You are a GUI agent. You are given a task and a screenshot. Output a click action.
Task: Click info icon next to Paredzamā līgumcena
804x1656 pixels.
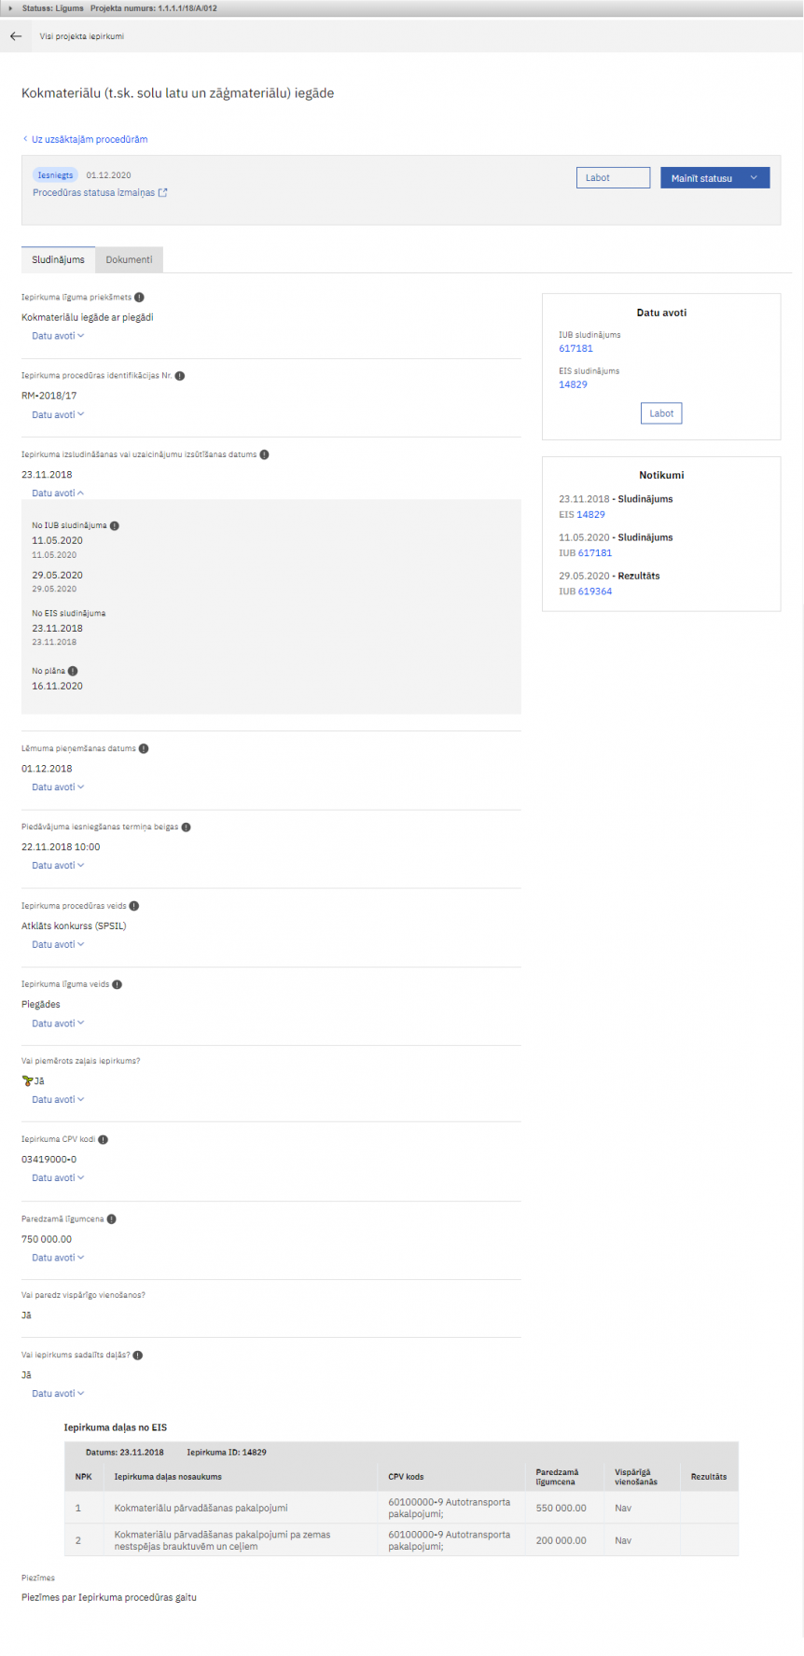tap(112, 1219)
